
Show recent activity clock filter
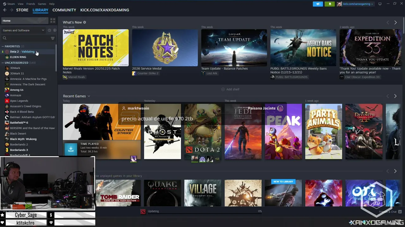pos(49,30)
